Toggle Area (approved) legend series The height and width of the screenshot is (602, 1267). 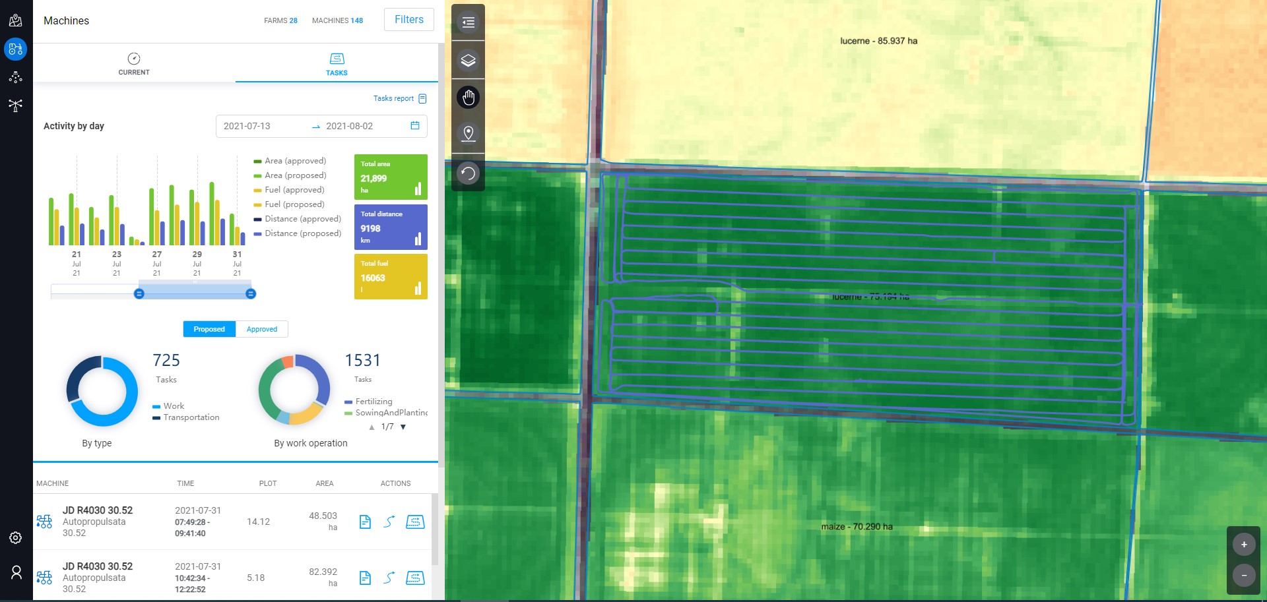pos(290,161)
